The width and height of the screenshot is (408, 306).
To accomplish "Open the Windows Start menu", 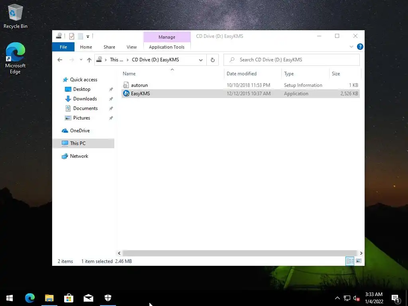I will click(10, 298).
